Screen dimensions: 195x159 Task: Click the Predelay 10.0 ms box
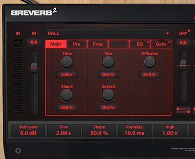[134, 131]
